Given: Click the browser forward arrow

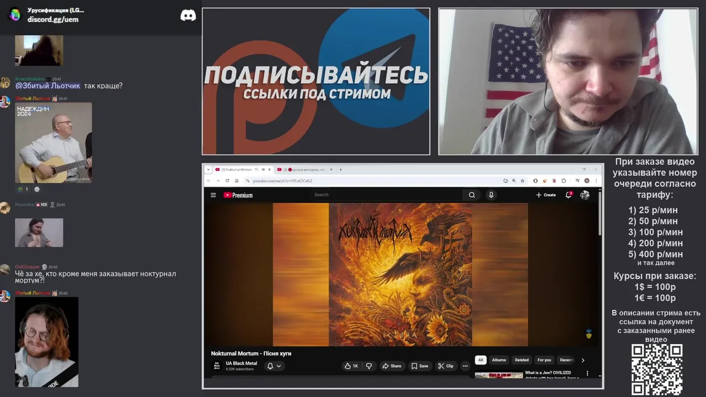Looking at the screenshot, I should [218, 180].
